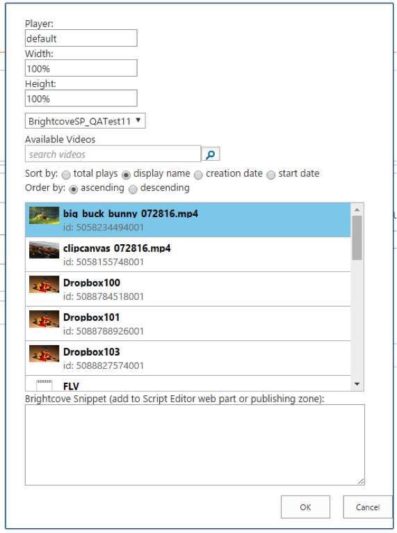Click the magnifier search videos icon
The width and height of the screenshot is (397, 533).
pos(211,154)
